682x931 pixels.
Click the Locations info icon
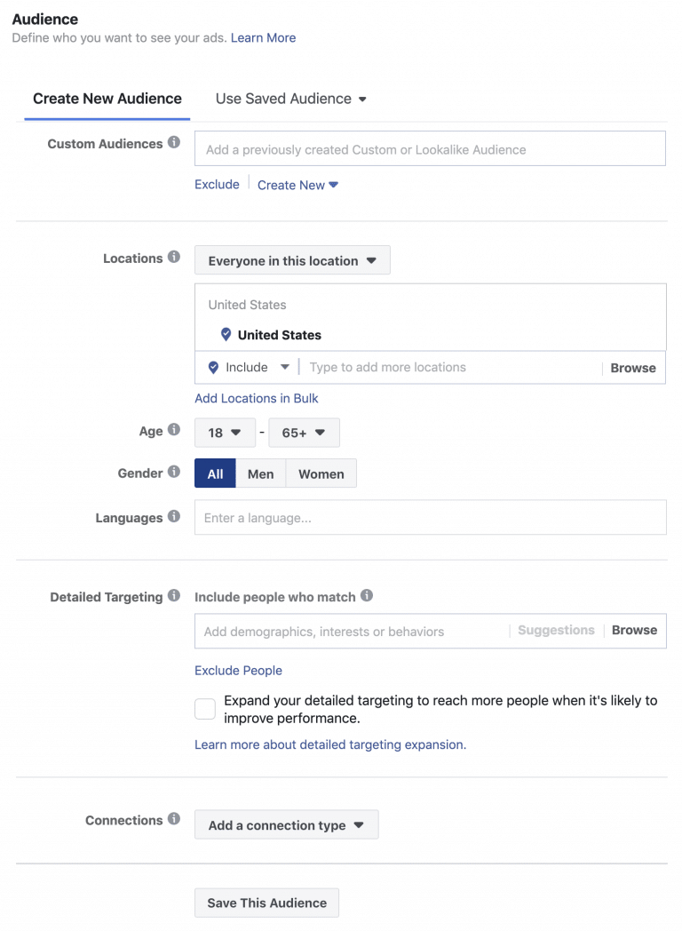tap(175, 258)
